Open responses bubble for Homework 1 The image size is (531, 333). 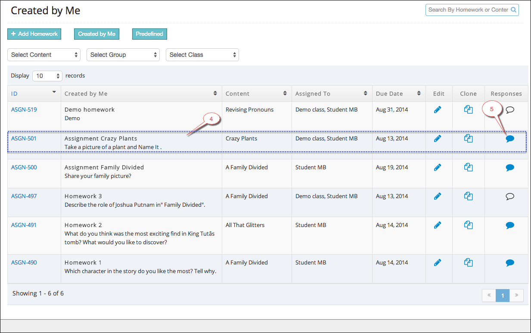point(510,263)
